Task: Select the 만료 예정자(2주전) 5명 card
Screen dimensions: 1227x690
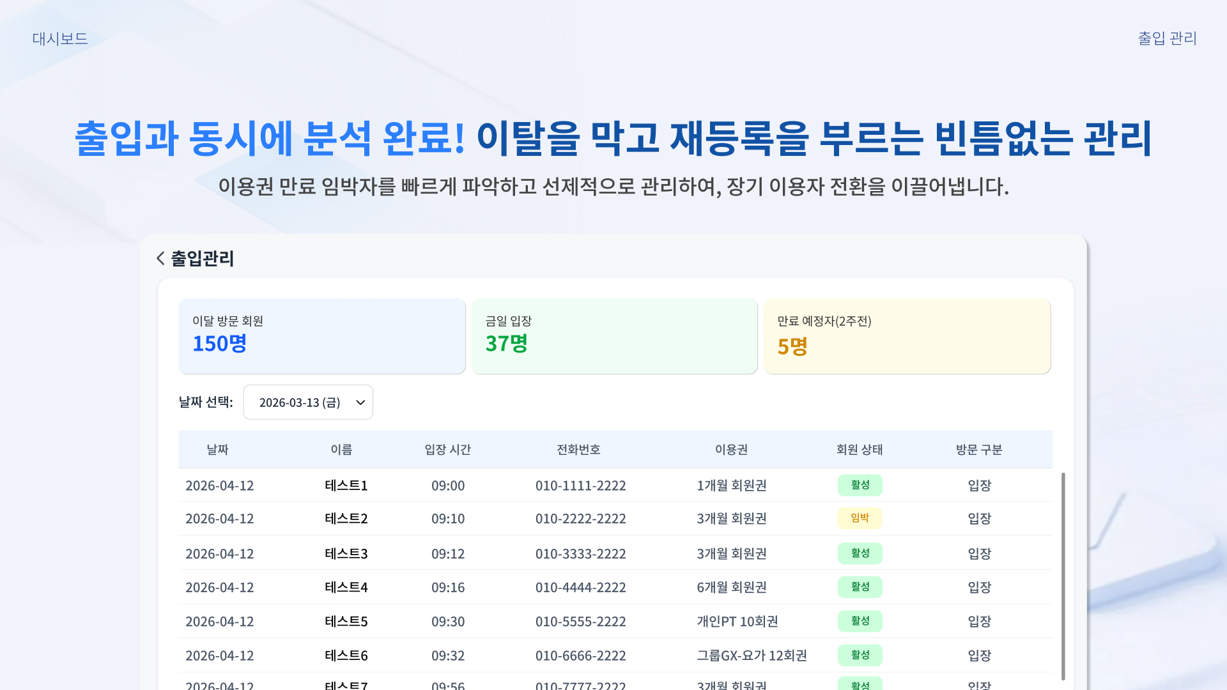Action: coord(907,336)
